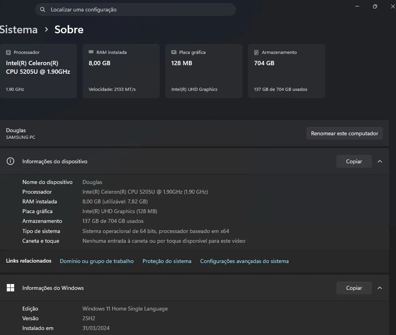
Task: Minimize the Settings window
Action: pos(357,6)
